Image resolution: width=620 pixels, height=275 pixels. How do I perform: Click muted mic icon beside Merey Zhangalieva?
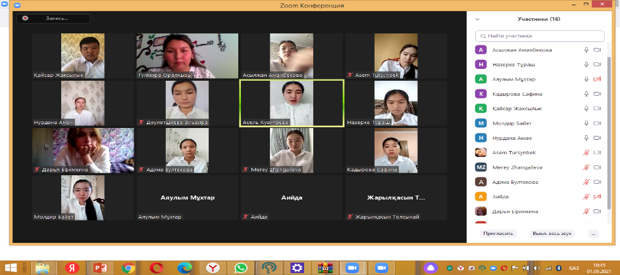tap(586, 167)
